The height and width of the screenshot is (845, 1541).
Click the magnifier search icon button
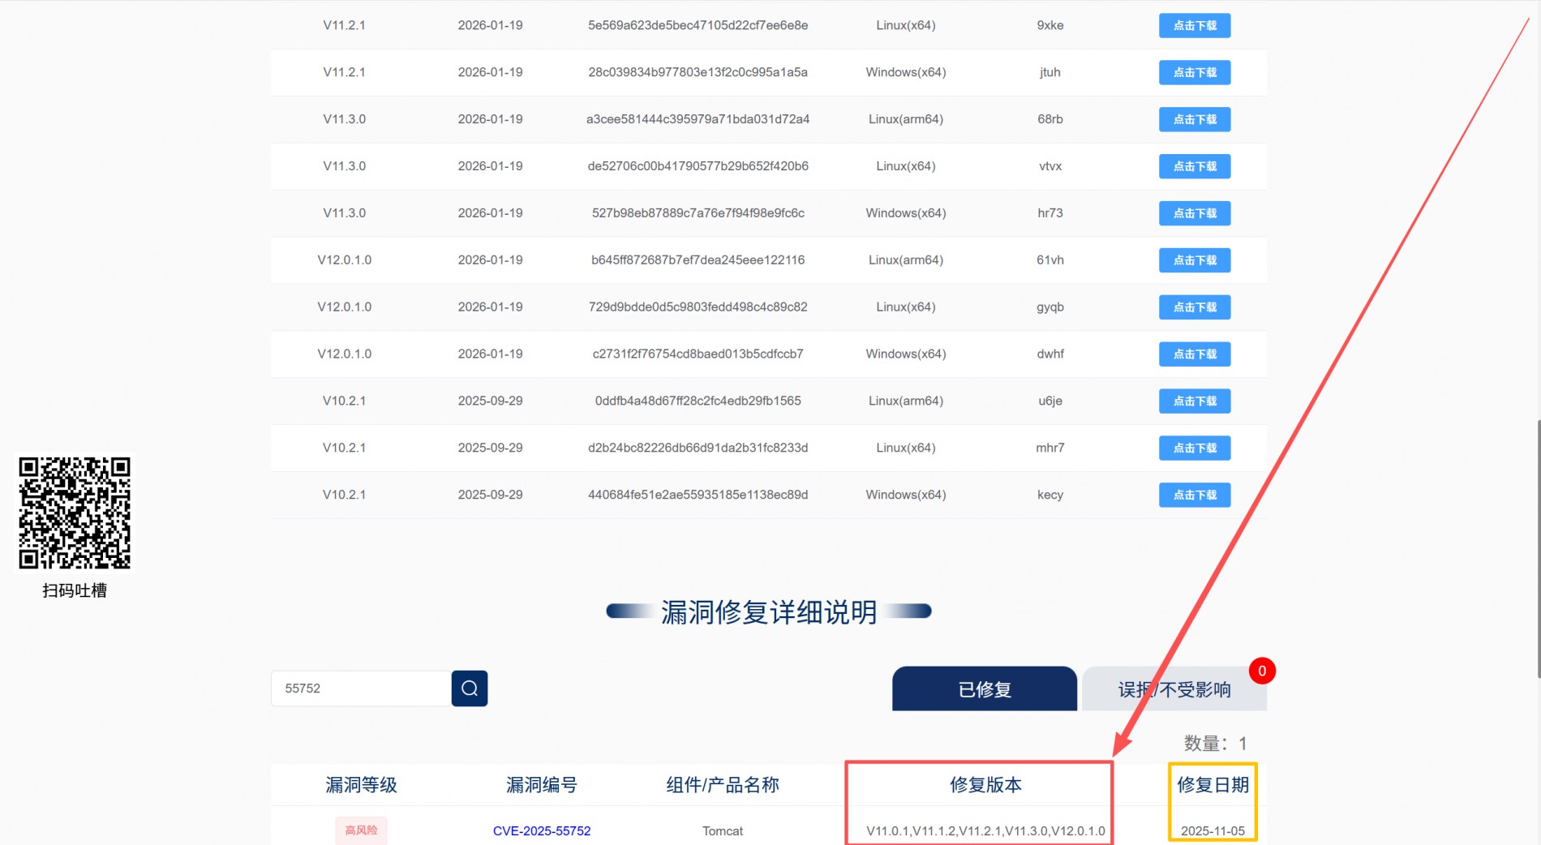[469, 688]
